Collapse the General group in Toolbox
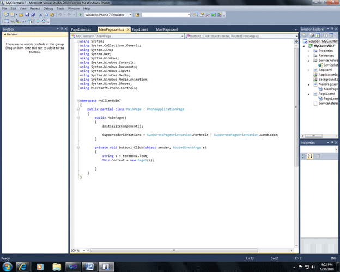Image resolution: width=340 pixels, height=272 pixels. pos(4,34)
